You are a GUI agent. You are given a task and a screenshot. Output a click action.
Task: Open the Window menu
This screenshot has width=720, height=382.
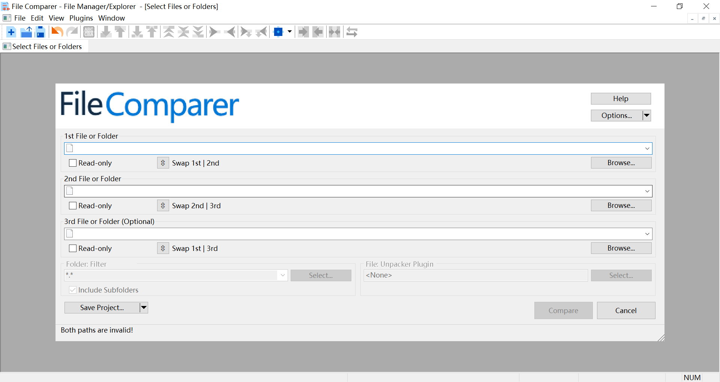111,18
